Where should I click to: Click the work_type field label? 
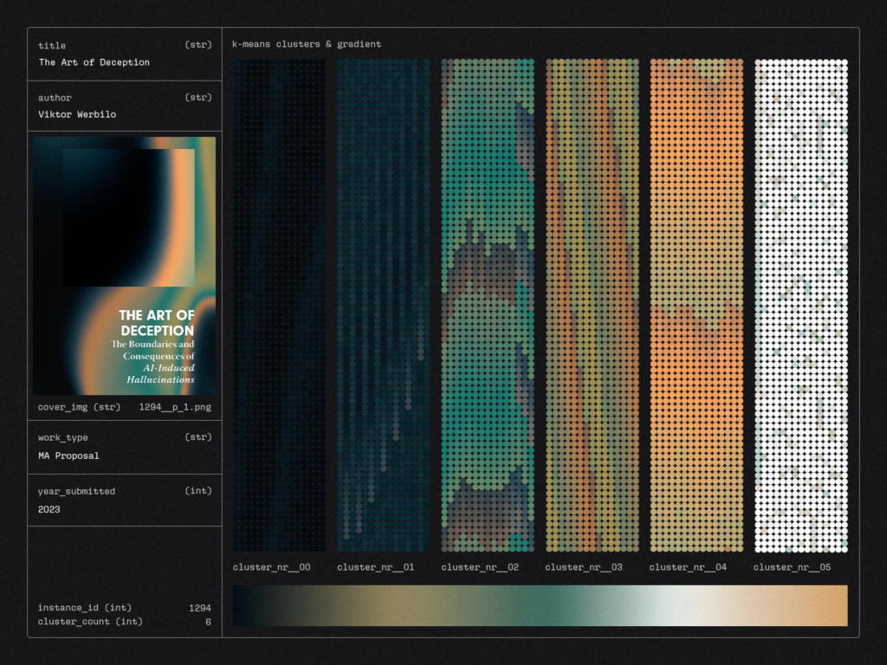[62, 437]
